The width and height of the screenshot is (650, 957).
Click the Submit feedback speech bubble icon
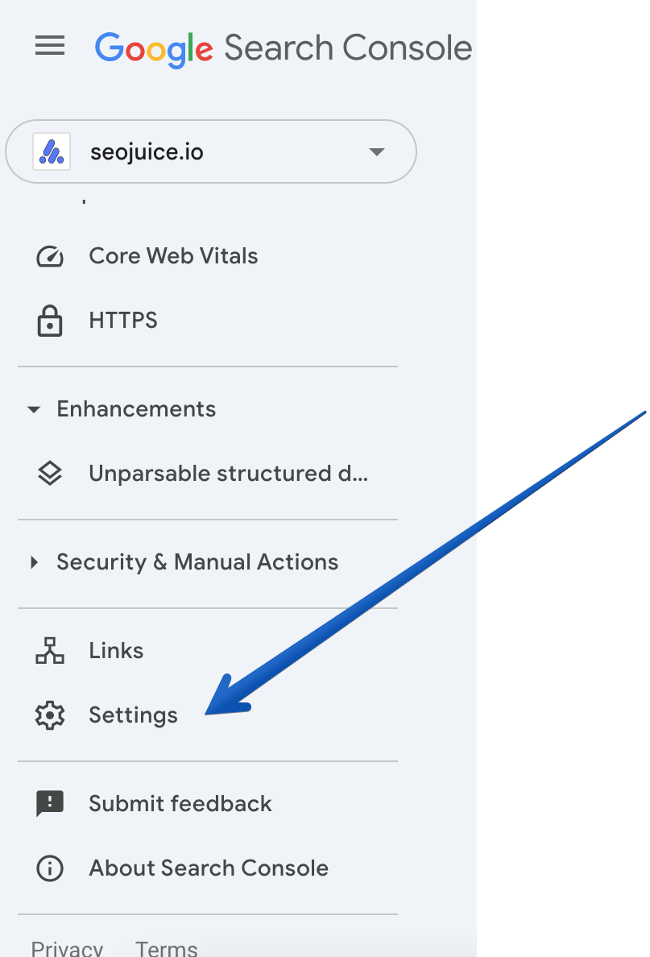click(49, 803)
